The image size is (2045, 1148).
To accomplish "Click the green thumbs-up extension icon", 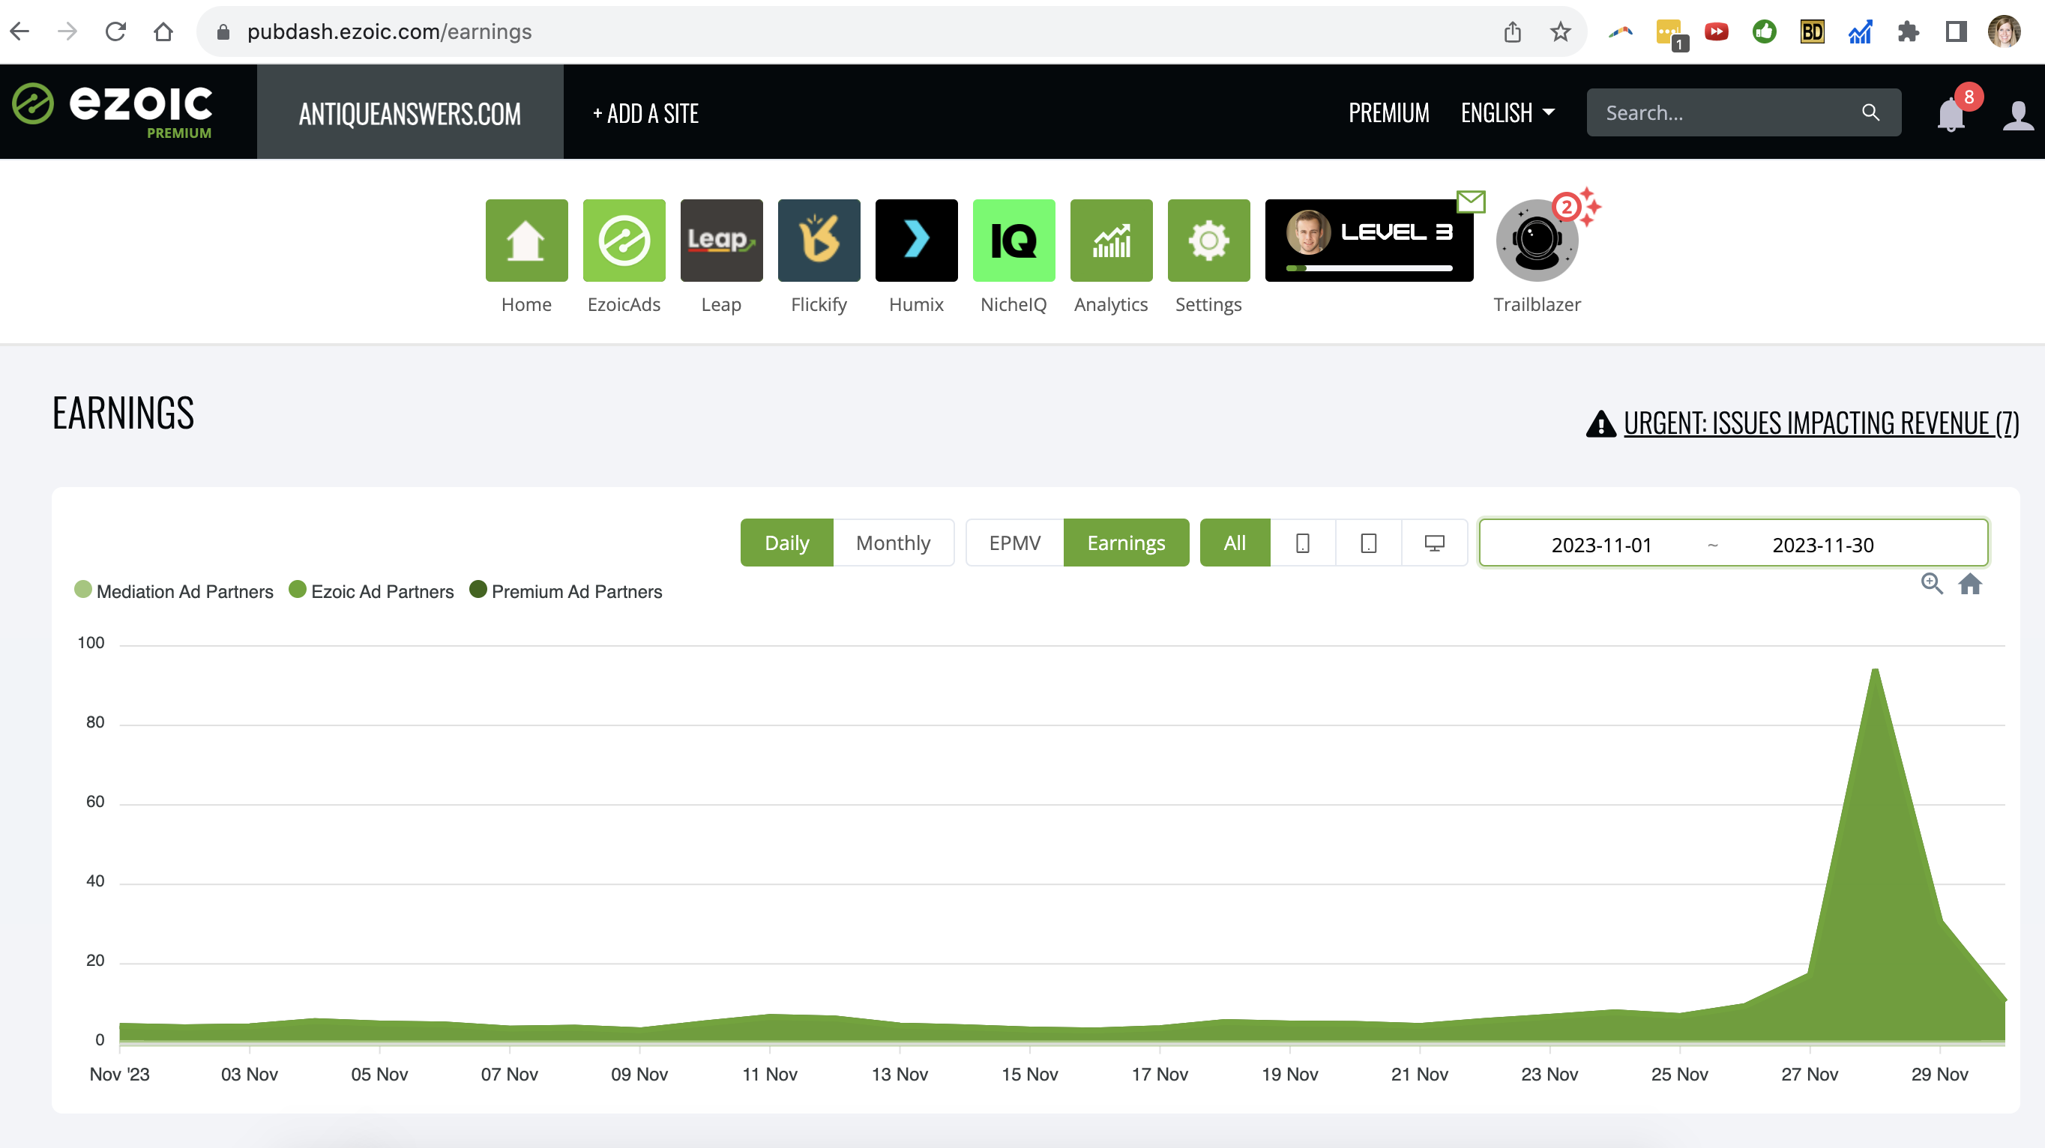I will click(1764, 31).
